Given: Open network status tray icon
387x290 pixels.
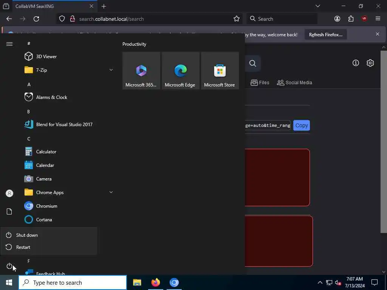Looking at the screenshot, I should pos(329,282).
